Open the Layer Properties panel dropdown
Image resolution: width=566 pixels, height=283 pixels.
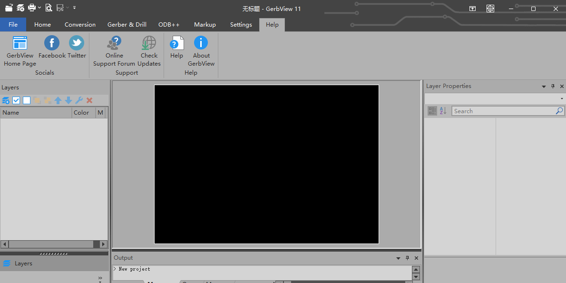coord(543,86)
